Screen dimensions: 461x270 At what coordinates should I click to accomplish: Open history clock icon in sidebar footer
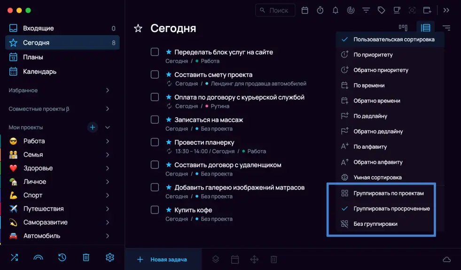(62, 257)
